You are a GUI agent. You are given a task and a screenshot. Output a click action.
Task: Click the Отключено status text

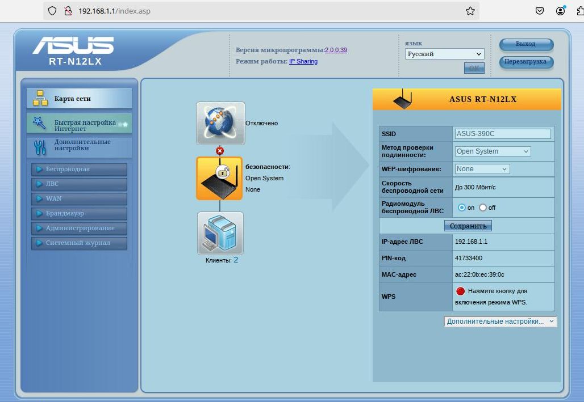point(261,123)
